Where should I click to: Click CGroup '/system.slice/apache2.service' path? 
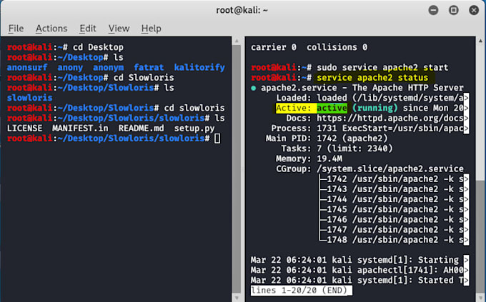click(390, 168)
